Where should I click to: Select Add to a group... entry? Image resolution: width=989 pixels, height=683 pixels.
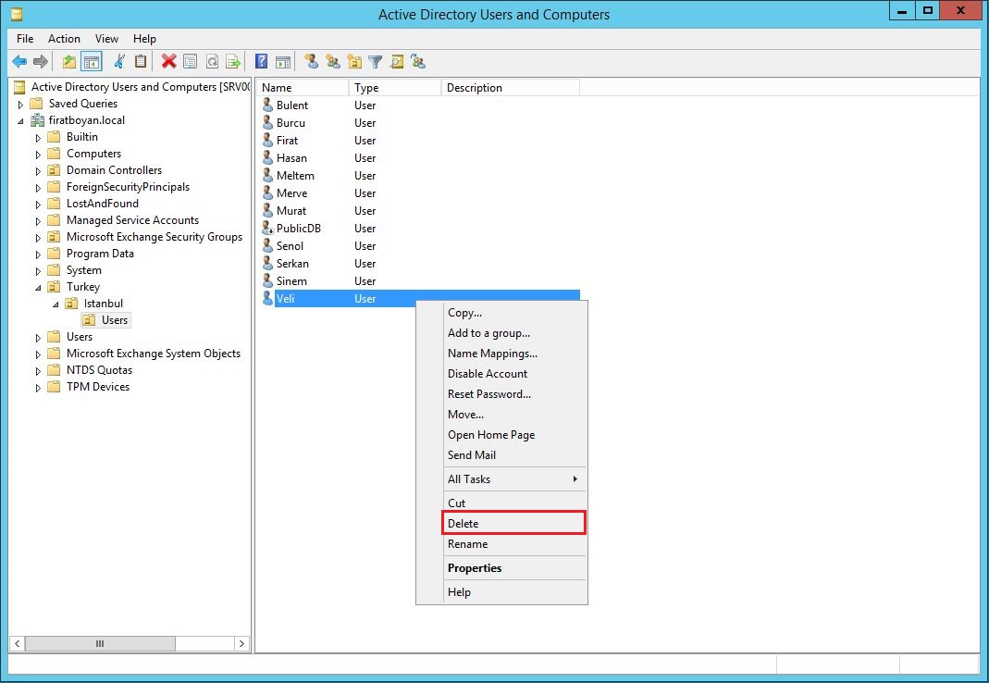pos(514,332)
